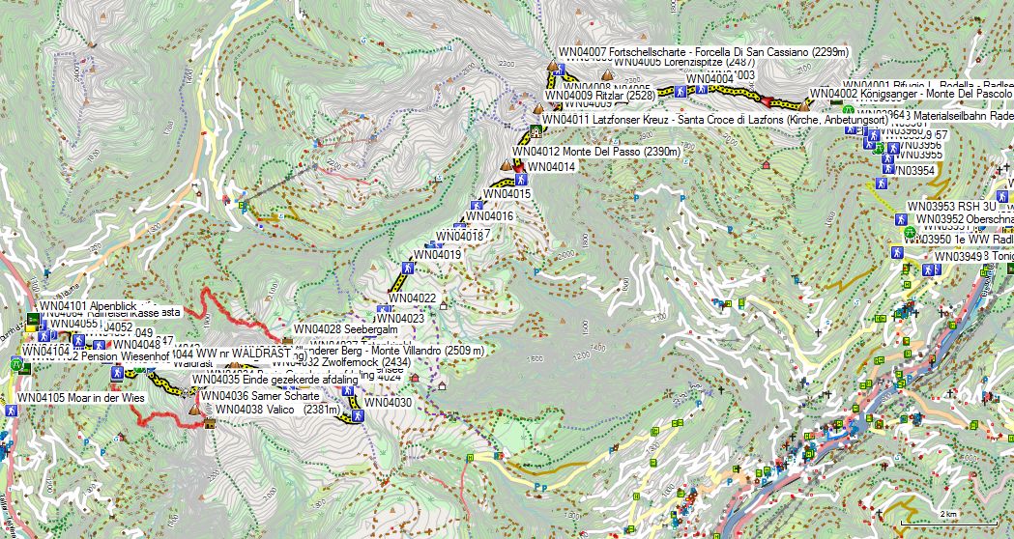Click the building icon at Seebergalm WN04028
Viewport: 1014px width, 539px height.
(x=287, y=340)
